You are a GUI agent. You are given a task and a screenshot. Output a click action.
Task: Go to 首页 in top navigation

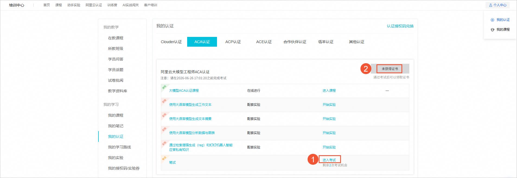click(x=47, y=5)
